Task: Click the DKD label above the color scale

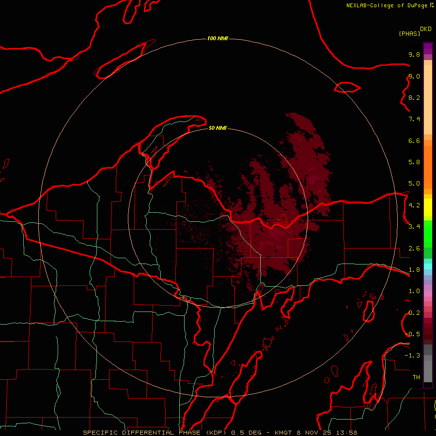Action: pyautogui.click(x=426, y=29)
